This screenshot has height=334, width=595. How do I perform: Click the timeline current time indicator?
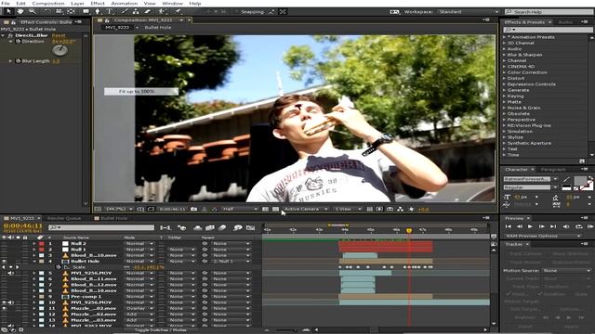(x=409, y=230)
